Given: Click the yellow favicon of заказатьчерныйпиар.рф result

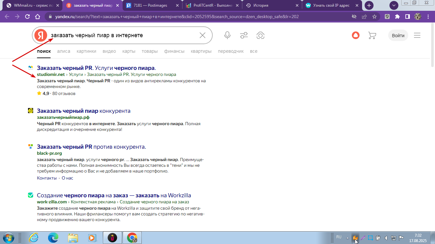Looking at the screenshot, I should [x=31, y=111].
